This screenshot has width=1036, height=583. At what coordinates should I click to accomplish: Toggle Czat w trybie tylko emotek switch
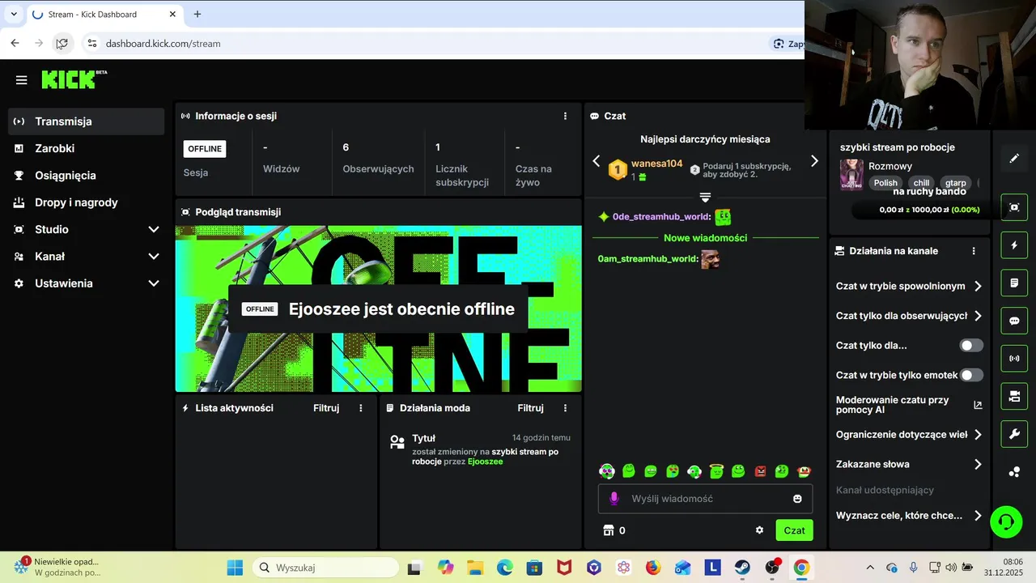coord(971,375)
